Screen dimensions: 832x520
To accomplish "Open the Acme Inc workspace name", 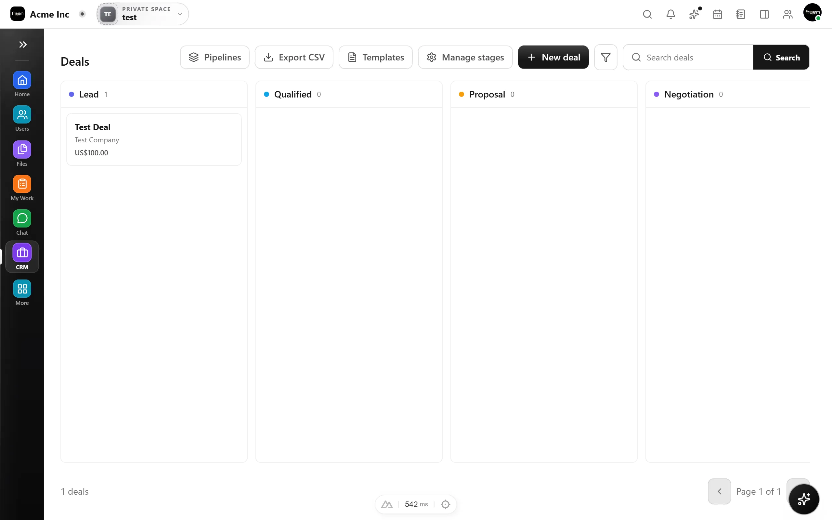I will click(x=49, y=14).
